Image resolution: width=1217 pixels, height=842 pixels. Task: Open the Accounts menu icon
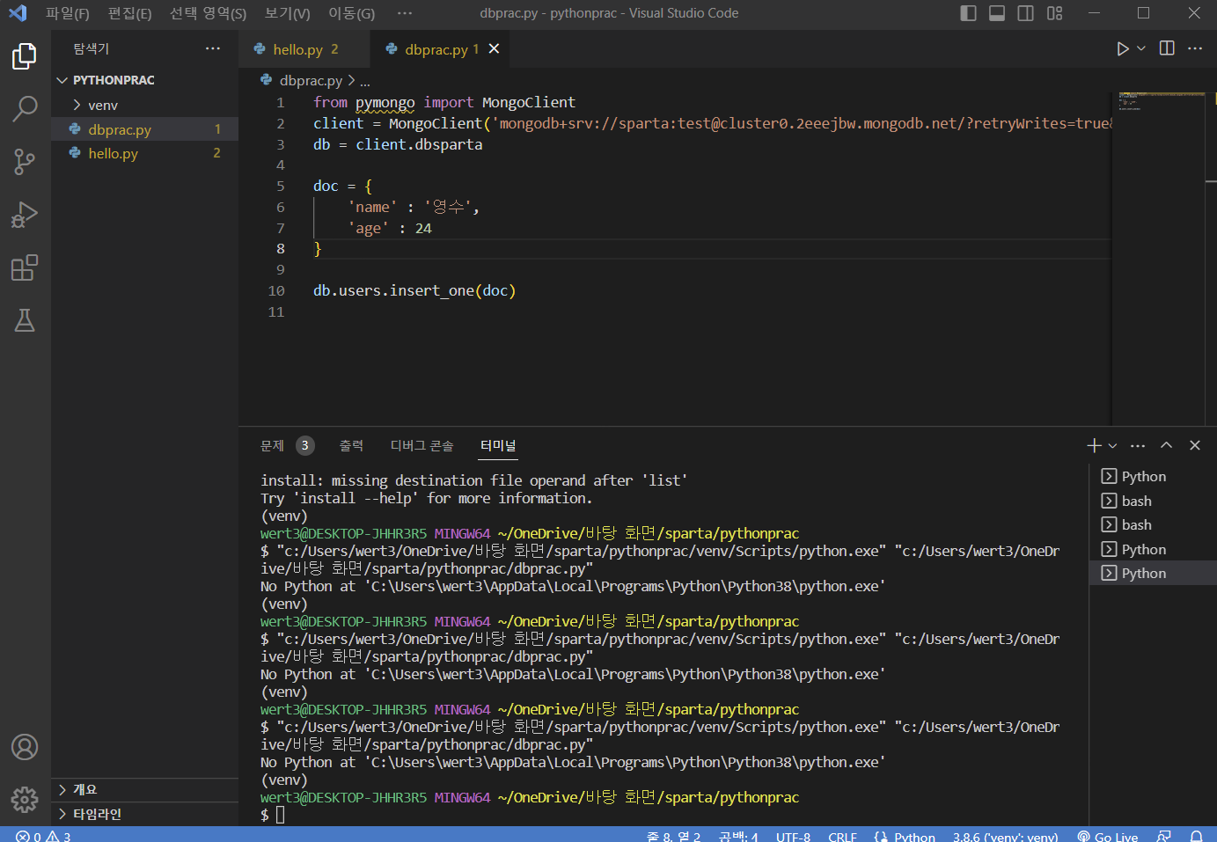25,747
